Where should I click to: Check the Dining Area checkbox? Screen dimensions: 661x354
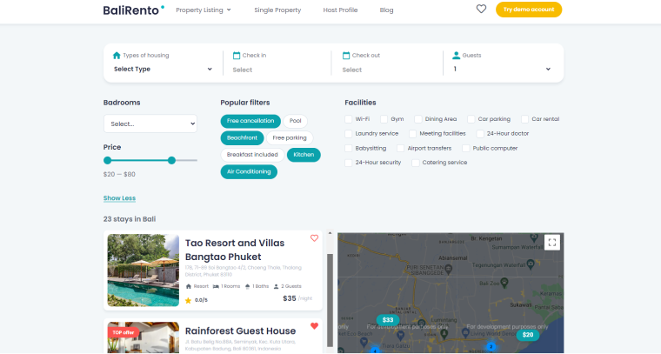coord(418,119)
